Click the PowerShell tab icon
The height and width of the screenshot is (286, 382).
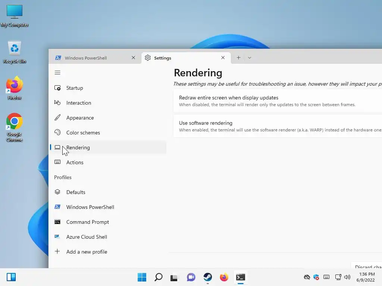pyautogui.click(x=58, y=58)
